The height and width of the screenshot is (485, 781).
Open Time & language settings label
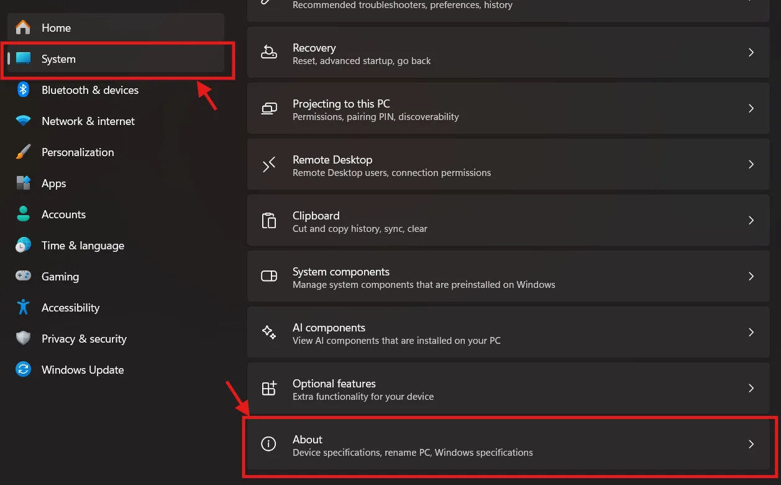point(83,246)
